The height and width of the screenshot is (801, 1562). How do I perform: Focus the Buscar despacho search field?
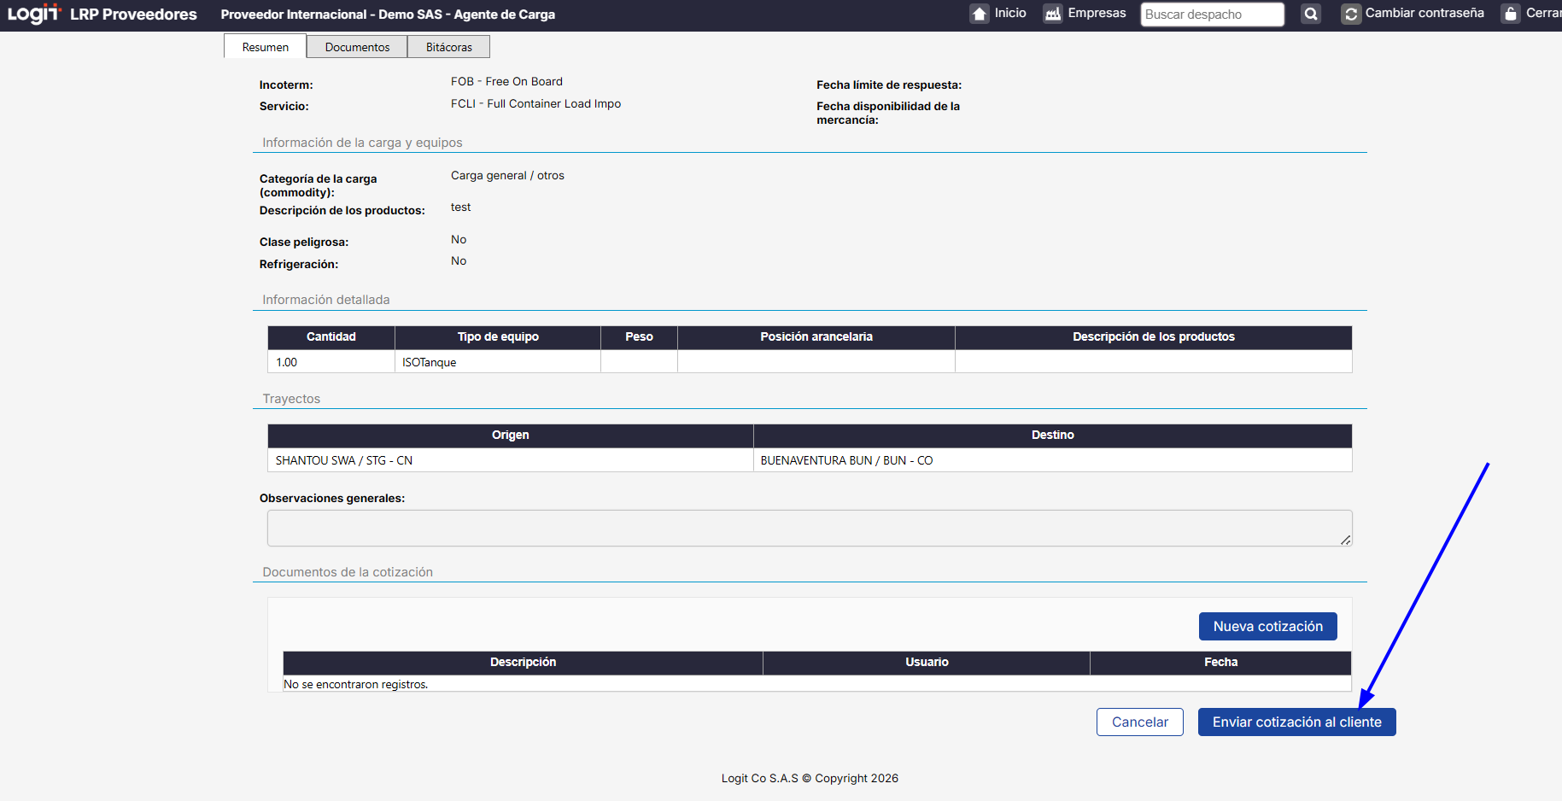point(1212,15)
